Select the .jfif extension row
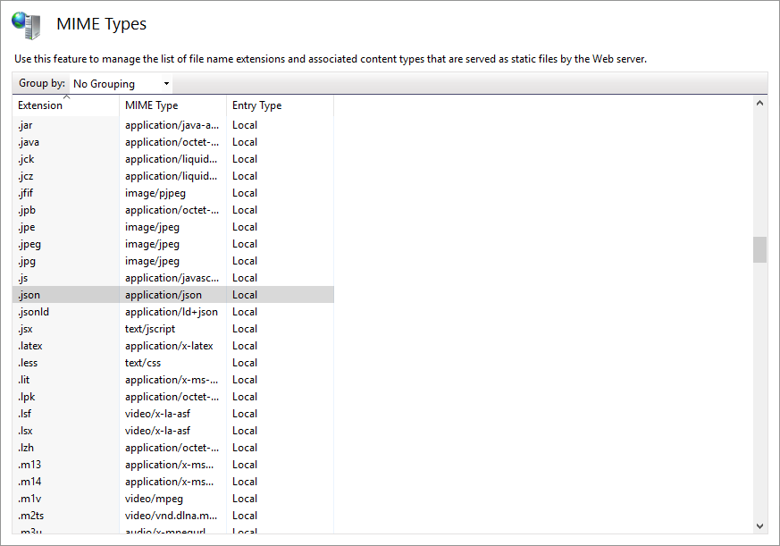 pyautogui.click(x=26, y=193)
